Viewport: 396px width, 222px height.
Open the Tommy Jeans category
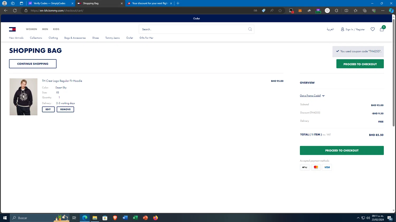(x=112, y=38)
